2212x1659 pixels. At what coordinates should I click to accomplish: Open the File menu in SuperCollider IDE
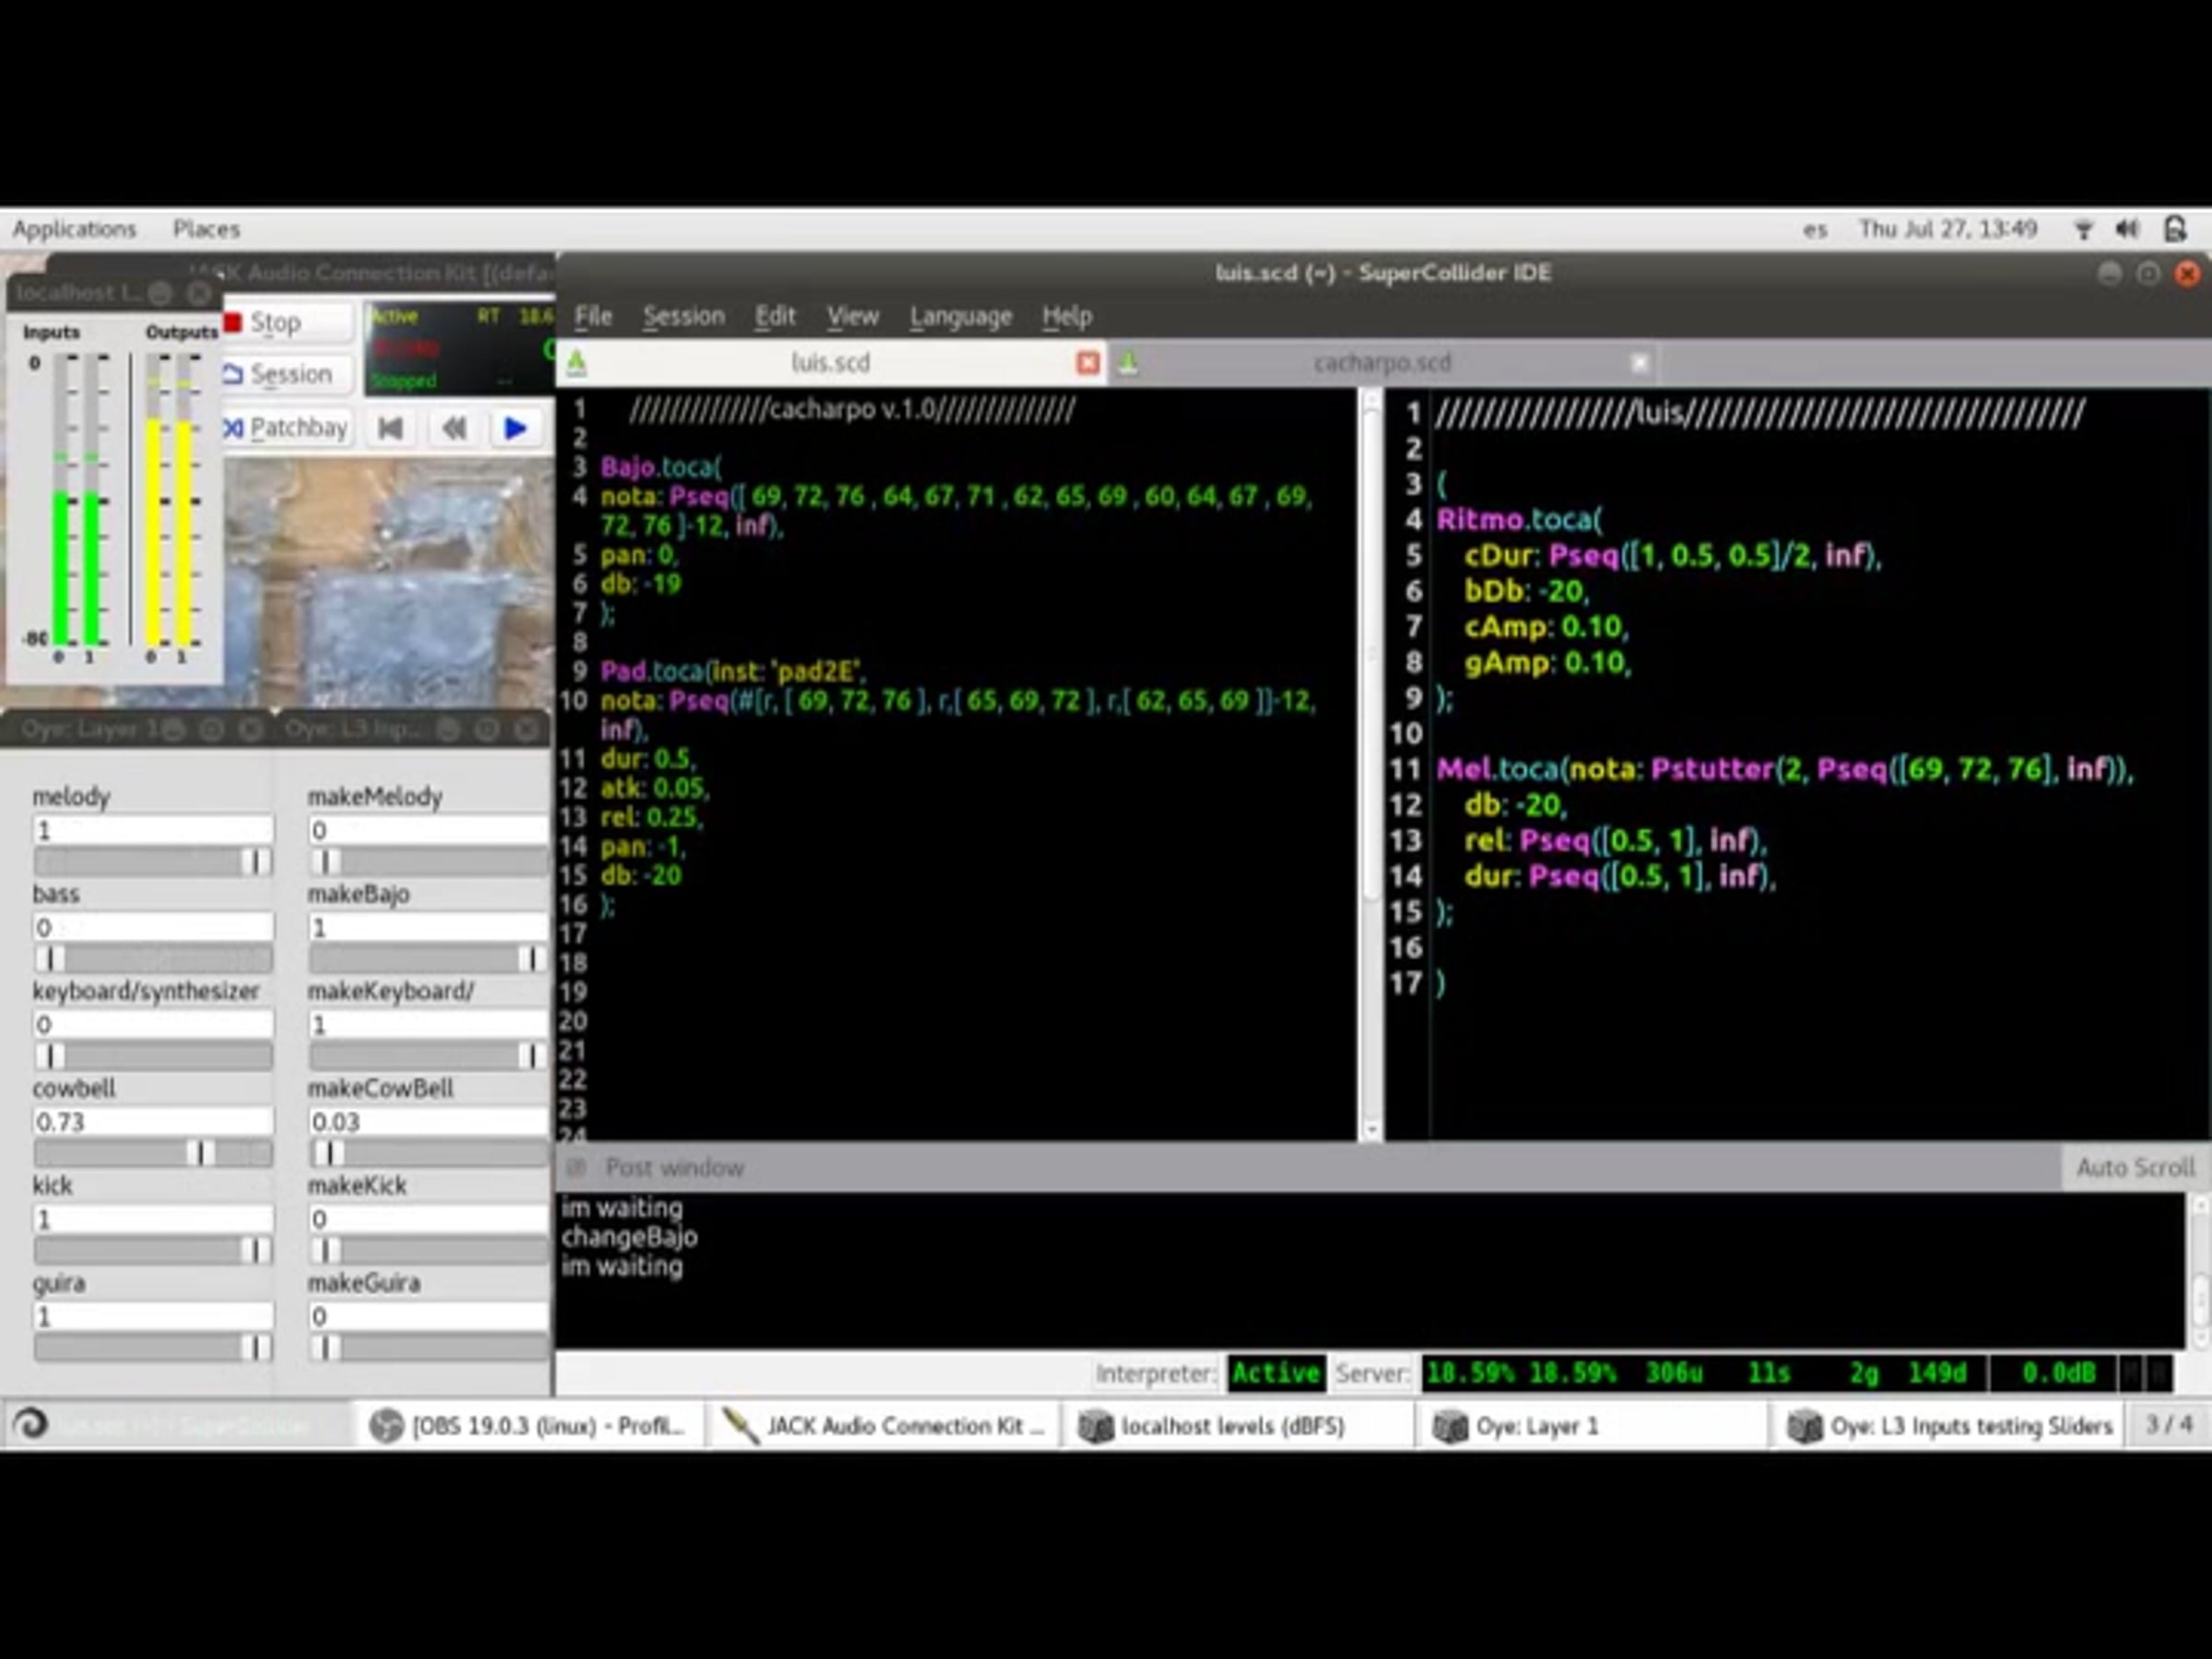593,317
